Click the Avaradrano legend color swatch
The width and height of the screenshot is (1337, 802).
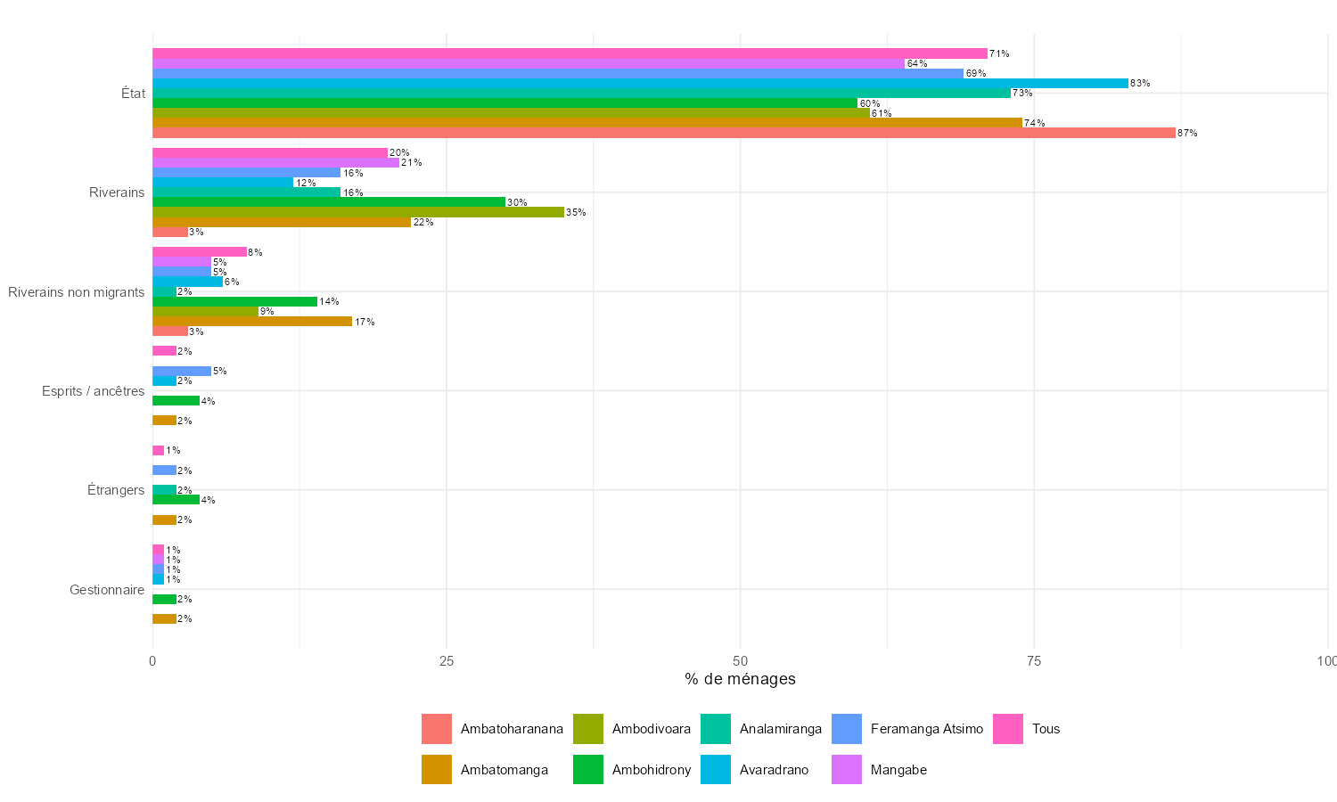pyautogui.click(x=716, y=770)
